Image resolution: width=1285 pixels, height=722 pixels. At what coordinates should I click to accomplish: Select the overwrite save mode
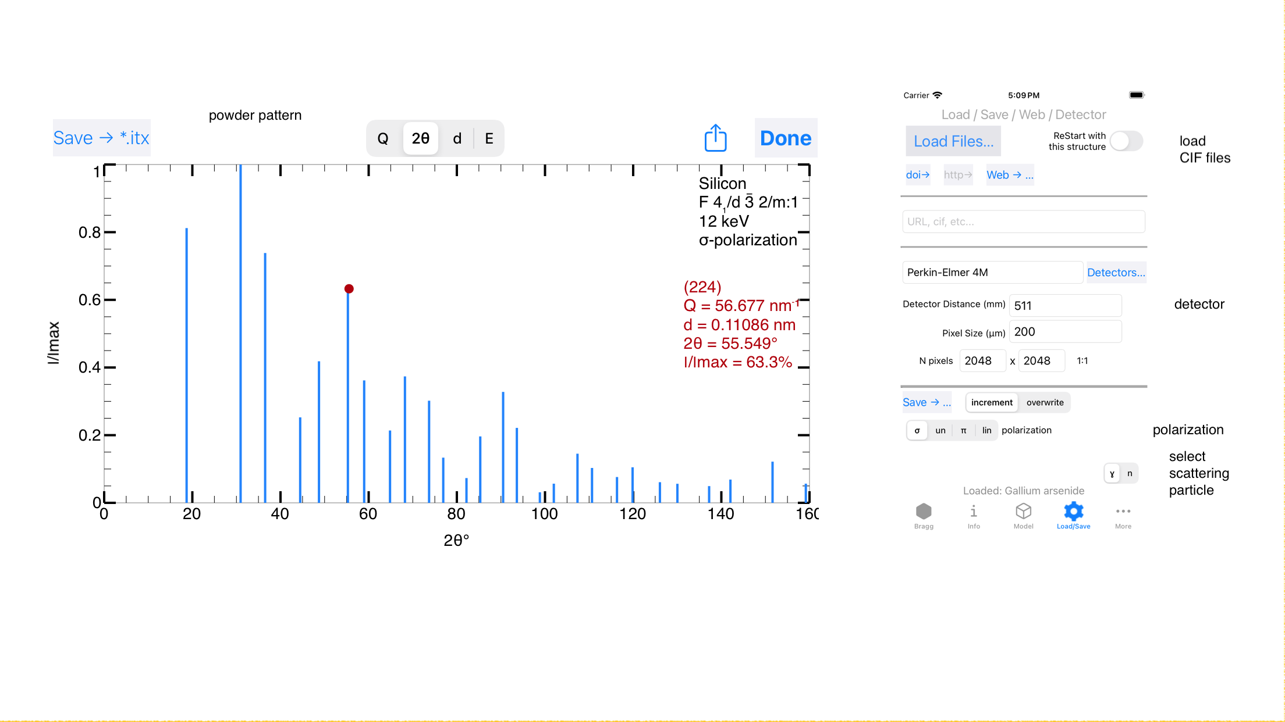[1045, 402]
